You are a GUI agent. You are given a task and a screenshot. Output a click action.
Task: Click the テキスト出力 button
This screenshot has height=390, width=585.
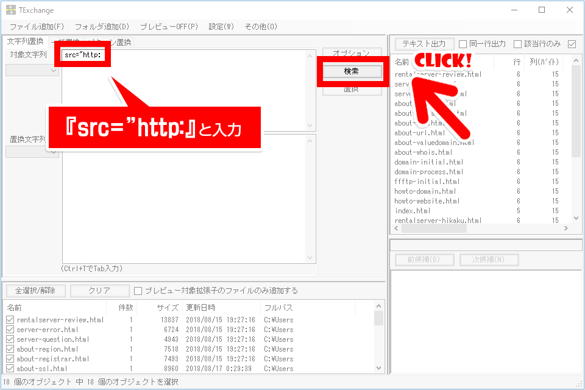[x=425, y=44]
